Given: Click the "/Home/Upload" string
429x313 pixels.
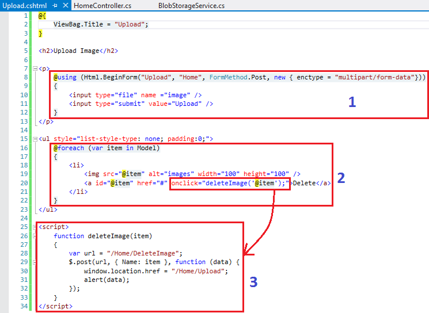Looking at the screenshot, I should pos(198,271).
